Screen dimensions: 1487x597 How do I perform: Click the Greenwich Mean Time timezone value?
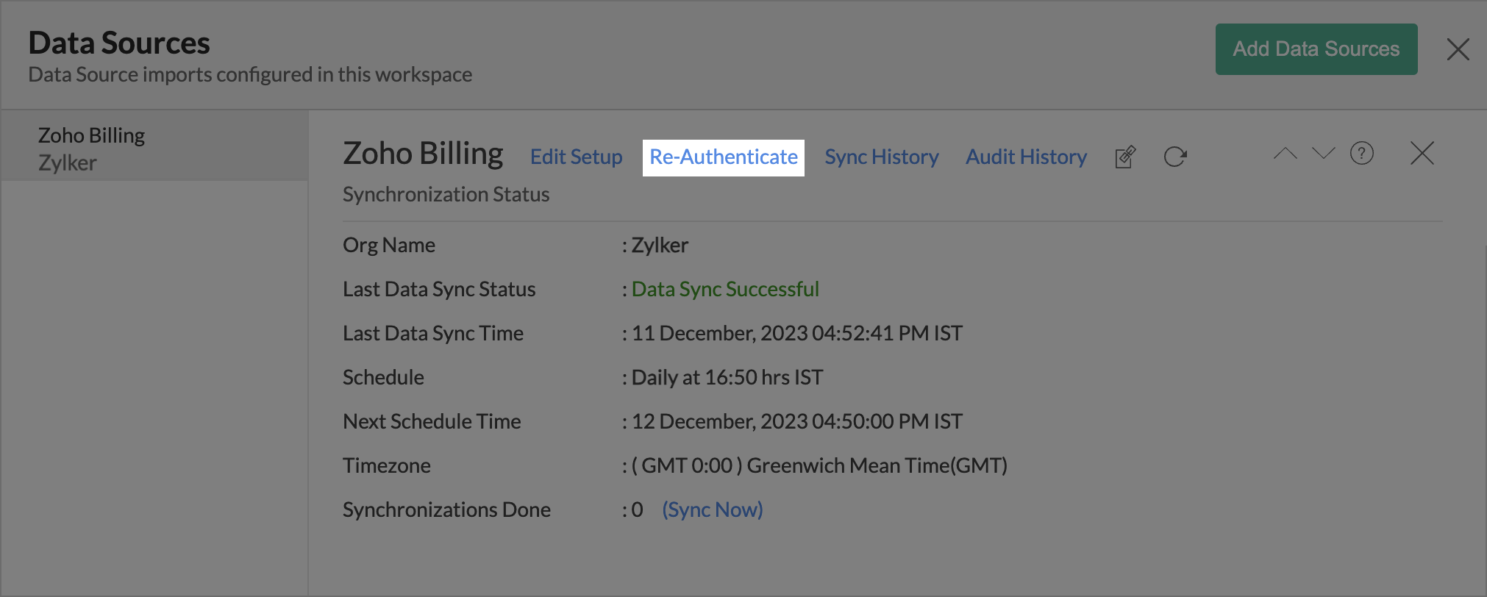tap(819, 465)
